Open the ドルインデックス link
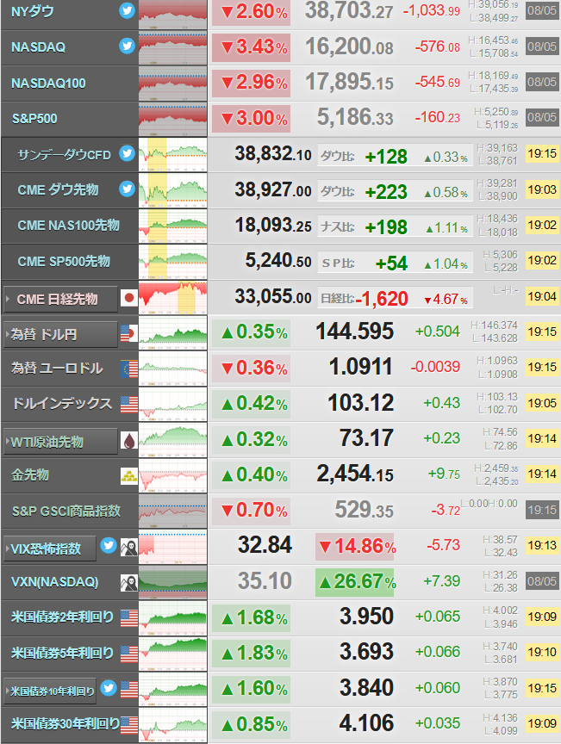Image resolution: width=561 pixels, height=744 pixels. point(62,403)
